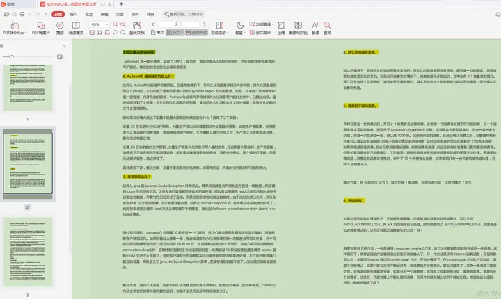The width and height of the screenshot is (501, 299).
Task: Click the cloud icon at top right
Action: 498,15
